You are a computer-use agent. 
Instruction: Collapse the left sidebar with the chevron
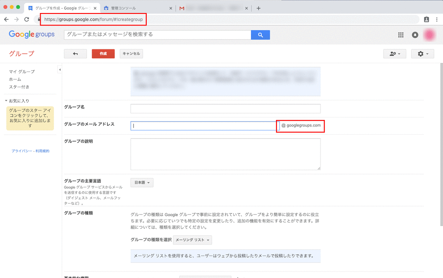(x=60, y=69)
